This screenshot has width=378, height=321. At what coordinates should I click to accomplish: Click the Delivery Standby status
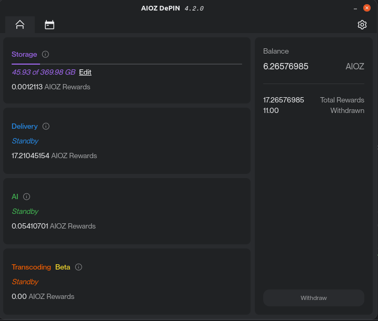coord(25,141)
